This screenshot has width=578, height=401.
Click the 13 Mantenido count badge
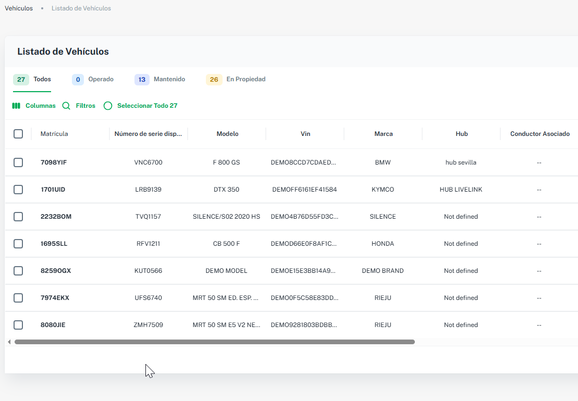point(142,80)
